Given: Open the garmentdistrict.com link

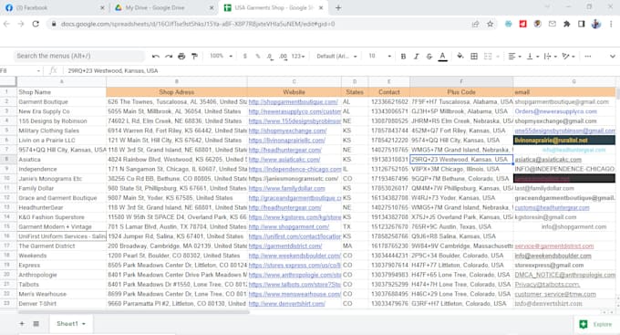Looking at the screenshot, I should coord(285,246).
